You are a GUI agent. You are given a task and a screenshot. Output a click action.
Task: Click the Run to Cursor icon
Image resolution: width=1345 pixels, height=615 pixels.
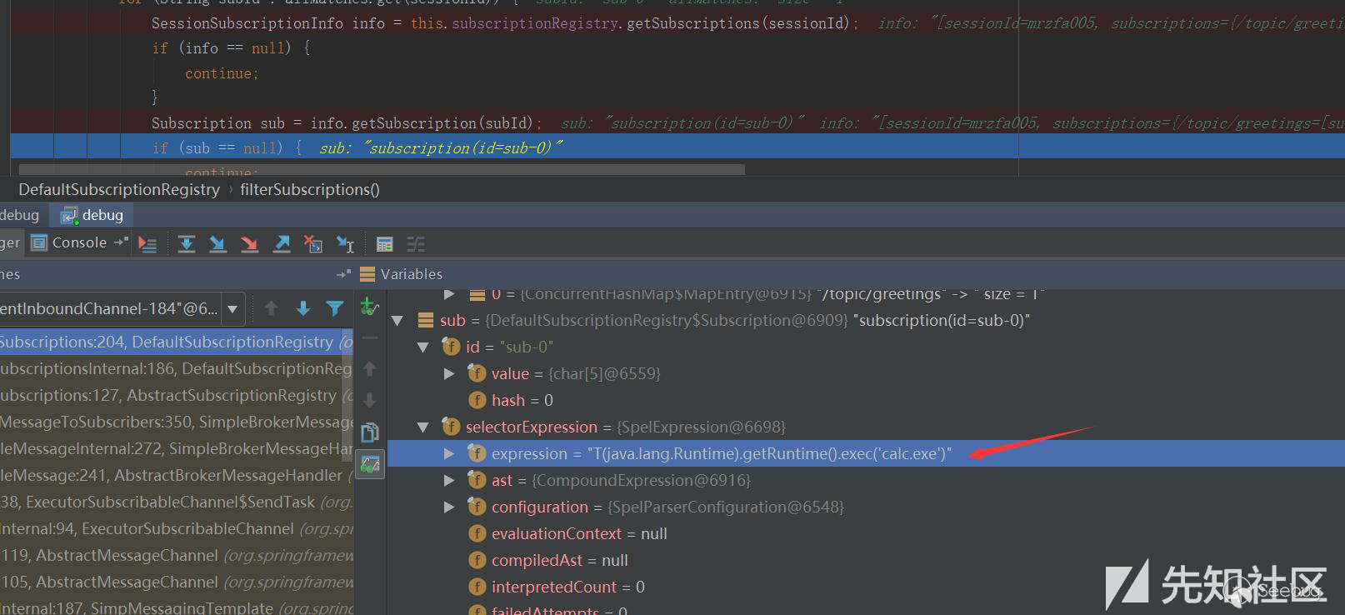coord(345,244)
